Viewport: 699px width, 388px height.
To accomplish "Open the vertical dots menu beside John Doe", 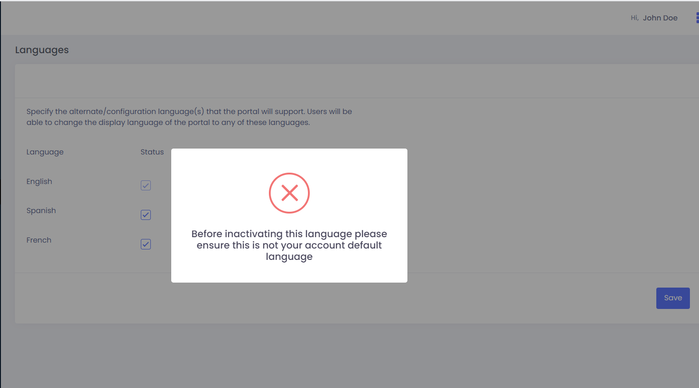I will [x=697, y=18].
